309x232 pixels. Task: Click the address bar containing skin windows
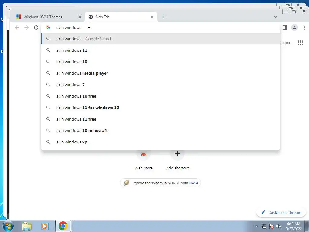coord(161,27)
